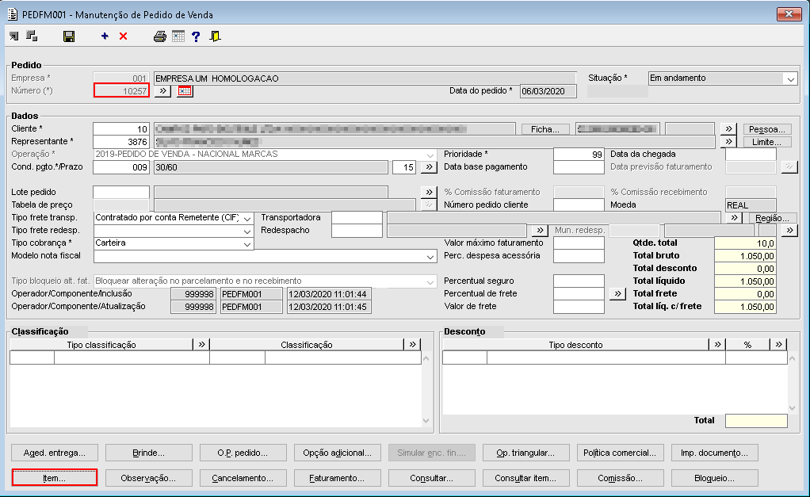
Task: Delete the record with the red X icon
Action: coord(123,36)
